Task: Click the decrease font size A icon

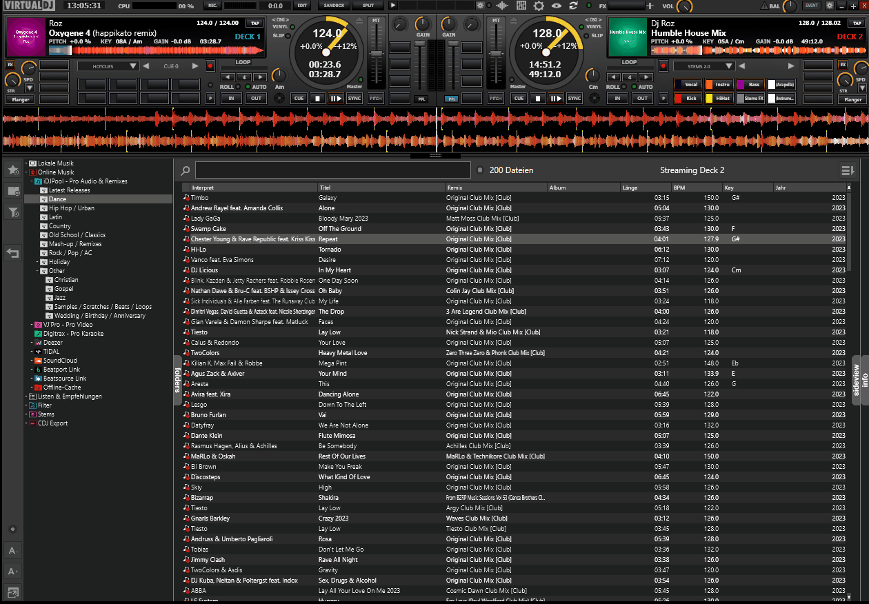Action: (12, 550)
